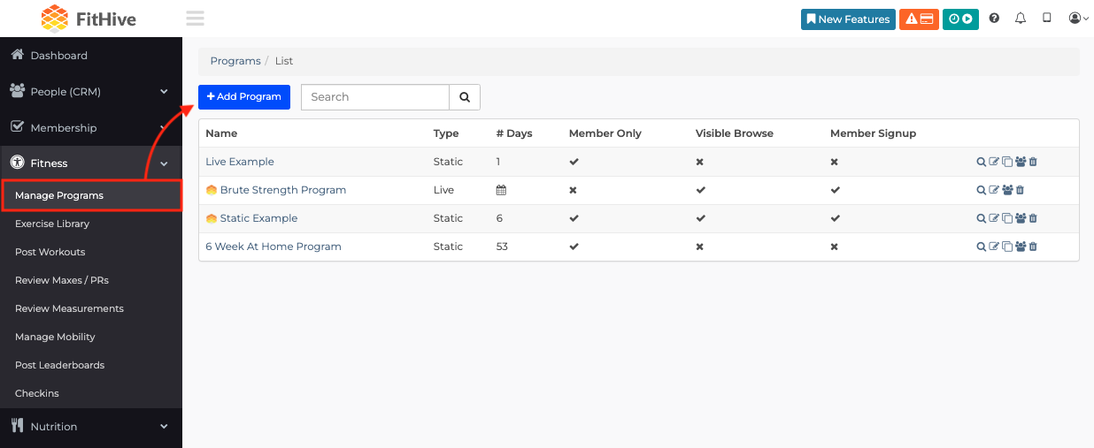The height and width of the screenshot is (448, 1094).
Task: Collapse the Fitness section
Action: pyautogui.click(x=90, y=163)
